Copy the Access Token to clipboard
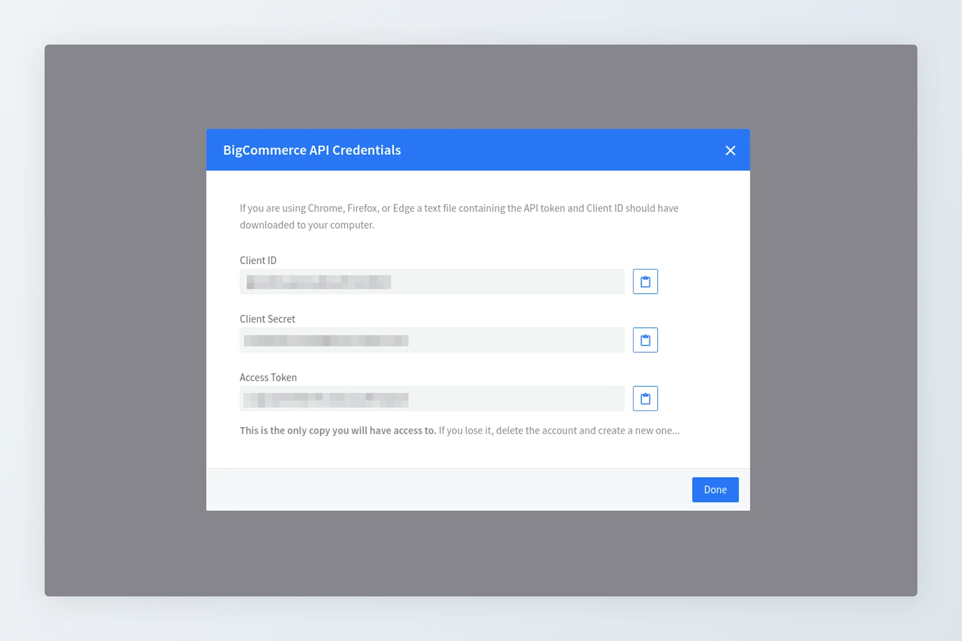The height and width of the screenshot is (641, 962). pyautogui.click(x=645, y=399)
